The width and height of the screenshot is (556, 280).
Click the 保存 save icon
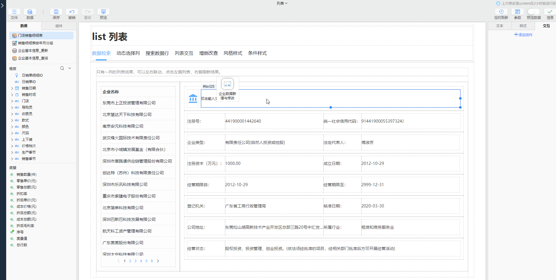click(x=56, y=12)
